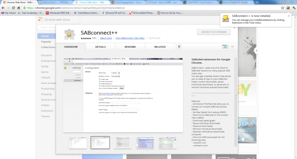Open a new tab with the plus button

[41, 2]
